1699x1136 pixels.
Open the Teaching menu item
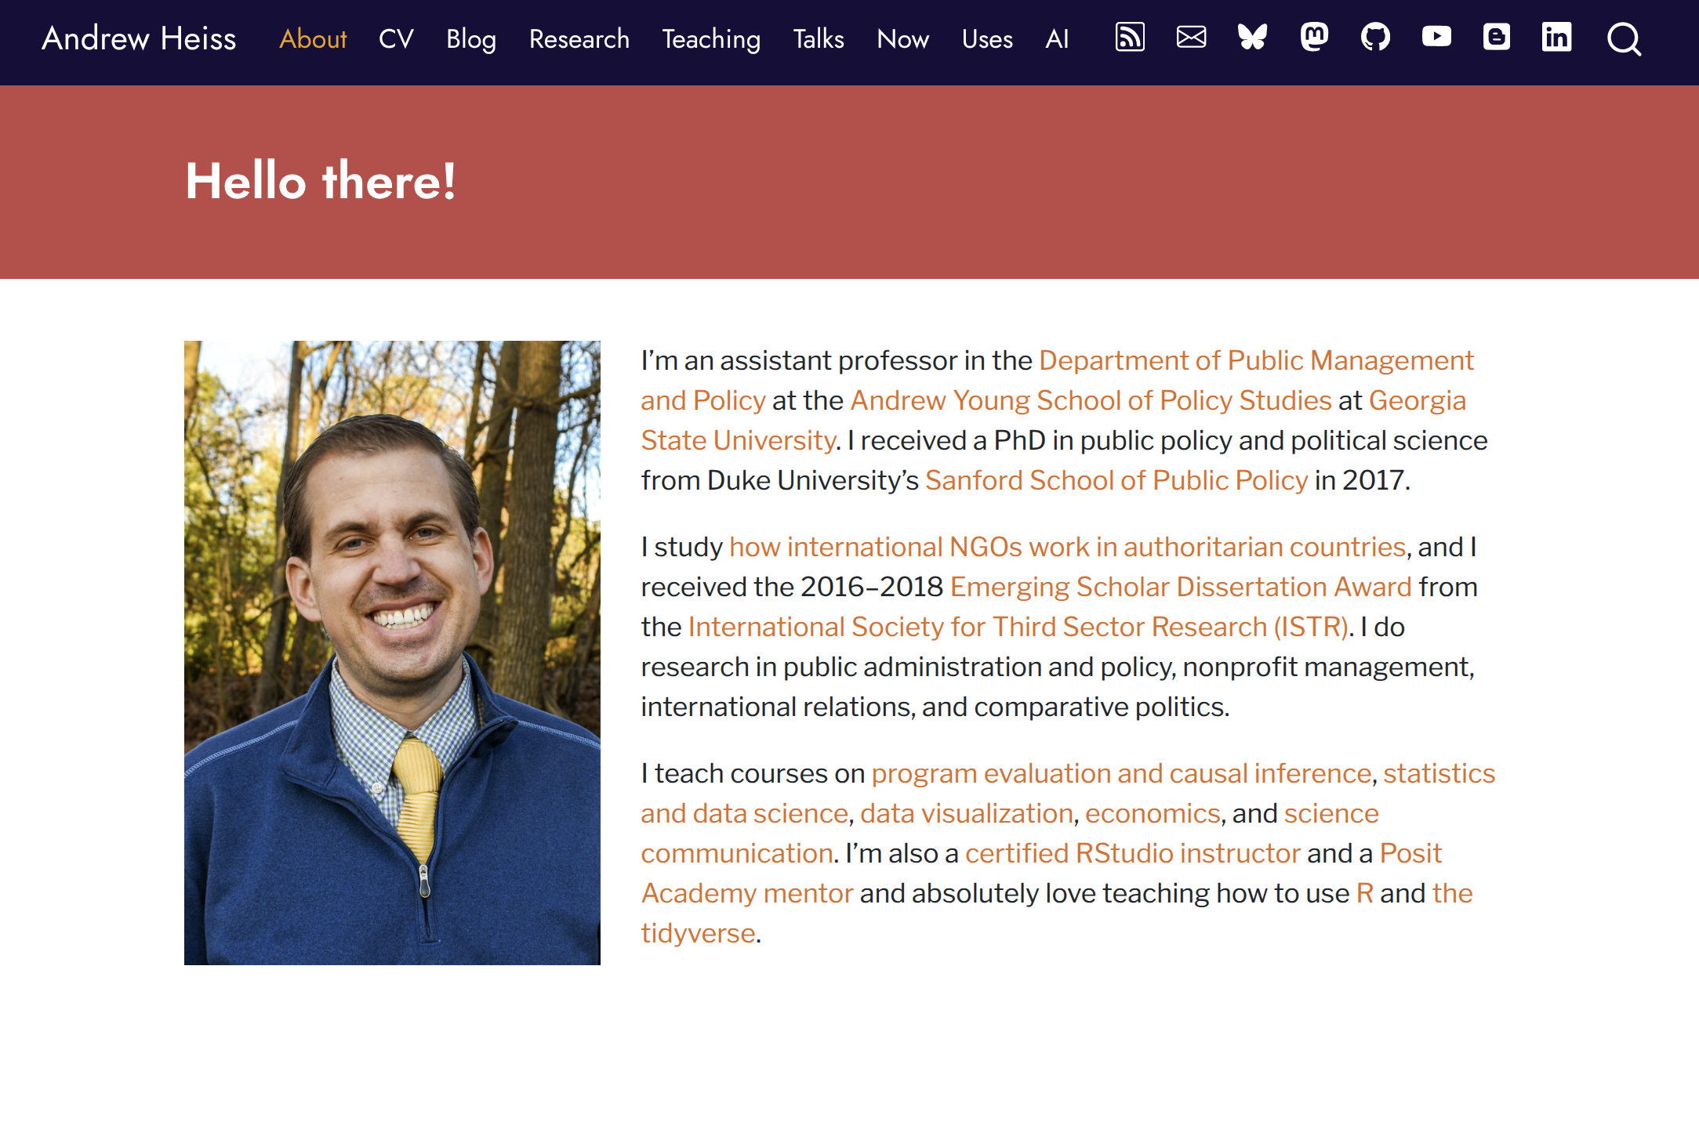click(x=711, y=39)
